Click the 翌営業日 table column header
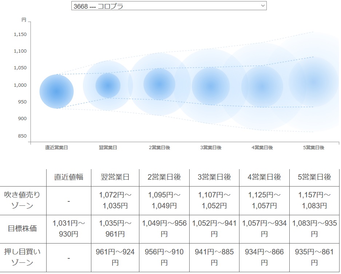 (x=115, y=177)
